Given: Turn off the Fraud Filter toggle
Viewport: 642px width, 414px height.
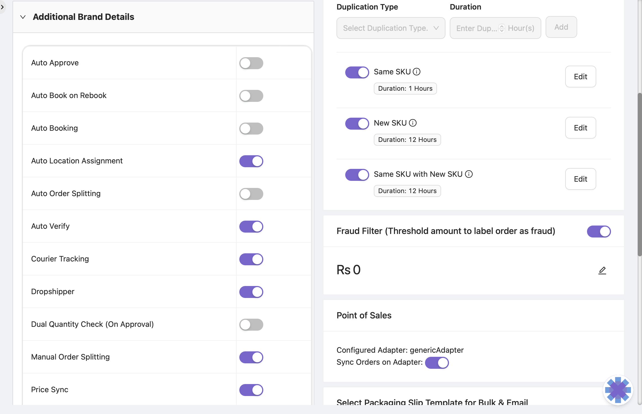Looking at the screenshot, I should point(598,232).
